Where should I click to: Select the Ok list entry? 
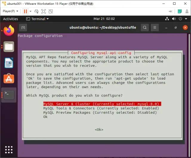[45, 117]
